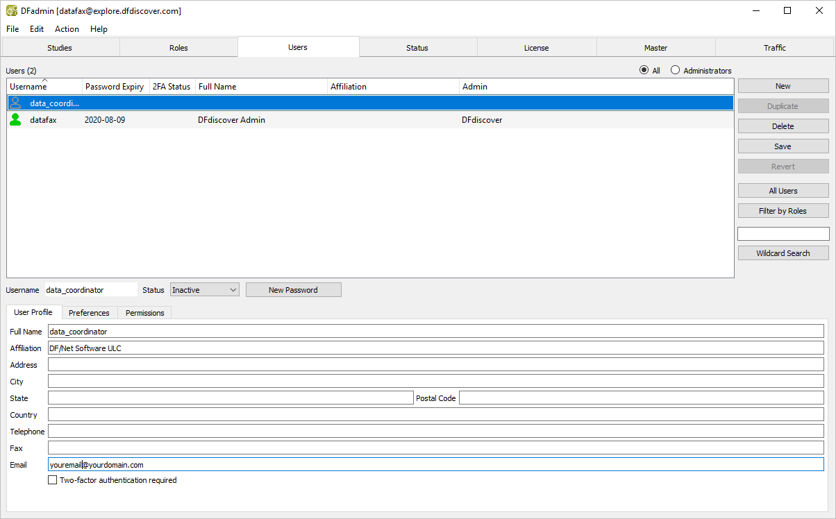Click the New Password button
The height and width of the screenshot is (519, 836).
293,290
